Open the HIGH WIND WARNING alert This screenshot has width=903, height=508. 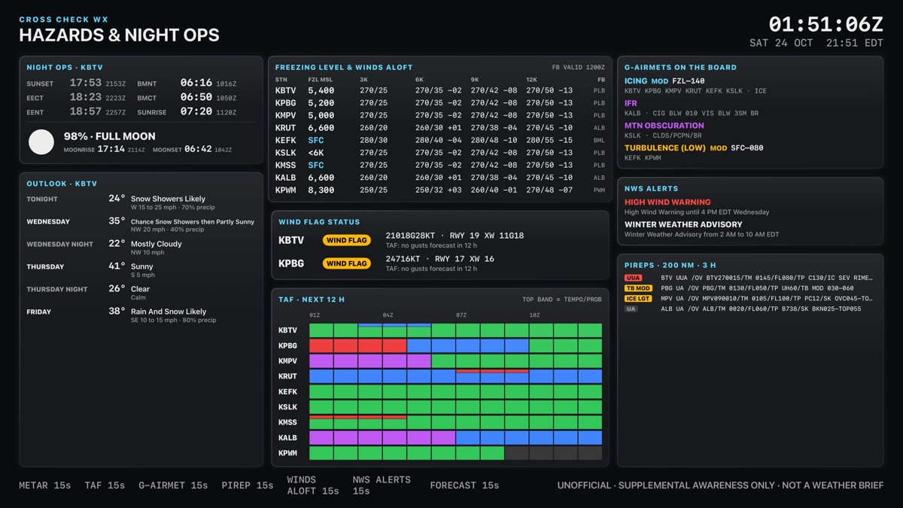(x=667, y=202)
